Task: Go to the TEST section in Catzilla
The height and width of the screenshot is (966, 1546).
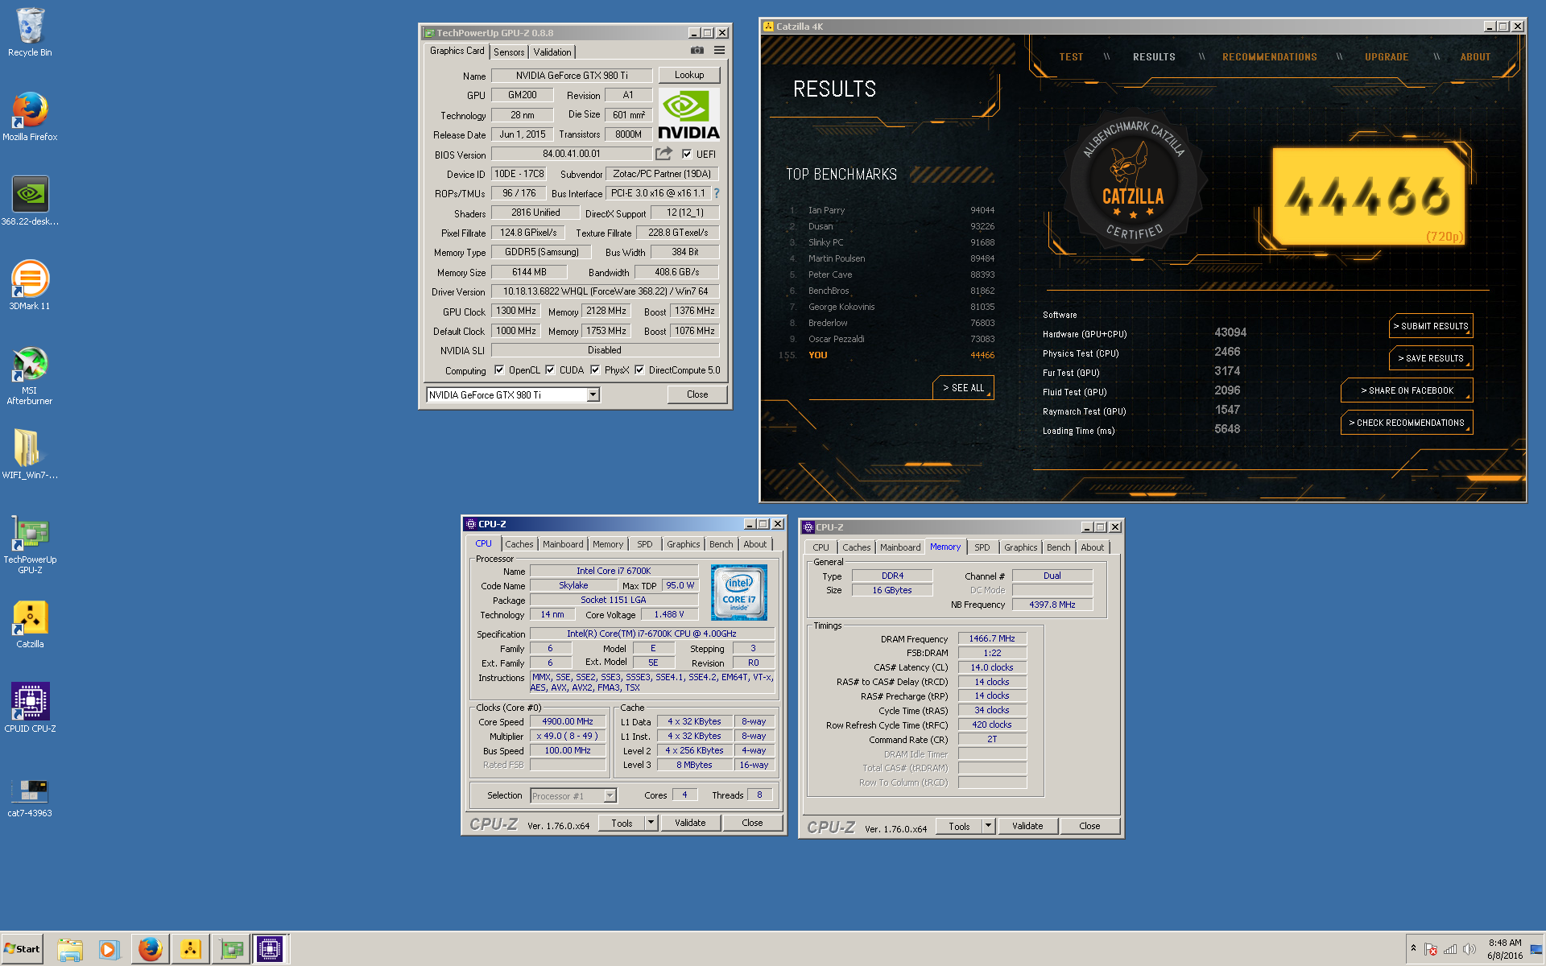Action: [x=1071, y=57]
